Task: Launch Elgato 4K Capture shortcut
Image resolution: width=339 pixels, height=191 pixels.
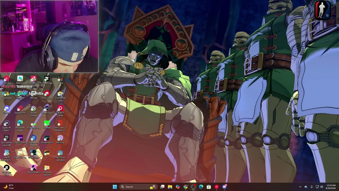Action: point(7,126)
